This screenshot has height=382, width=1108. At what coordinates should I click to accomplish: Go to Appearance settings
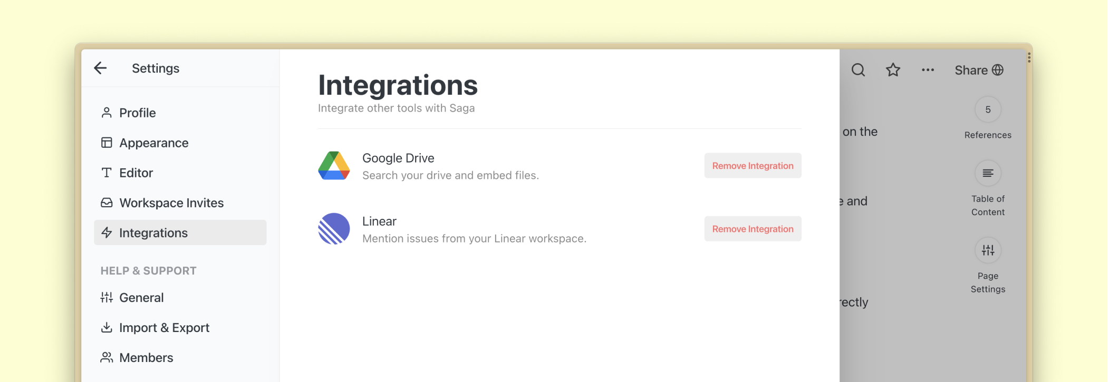(153, 143)
